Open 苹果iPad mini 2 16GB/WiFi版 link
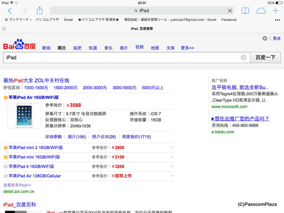284x213 pixels. click(x=35, y=148)
